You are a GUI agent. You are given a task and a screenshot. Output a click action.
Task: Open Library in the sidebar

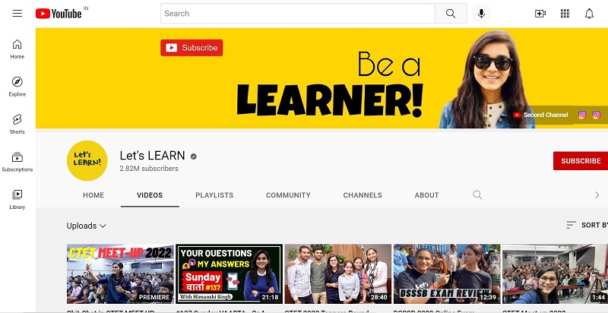(17, 199)
